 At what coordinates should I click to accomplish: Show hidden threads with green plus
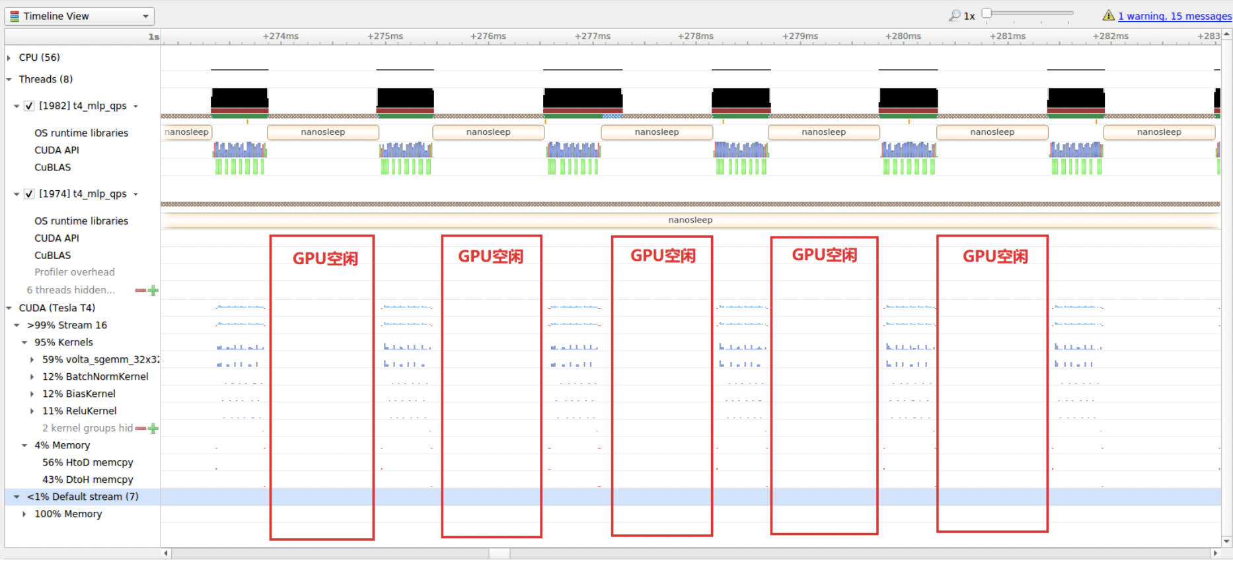153,291
